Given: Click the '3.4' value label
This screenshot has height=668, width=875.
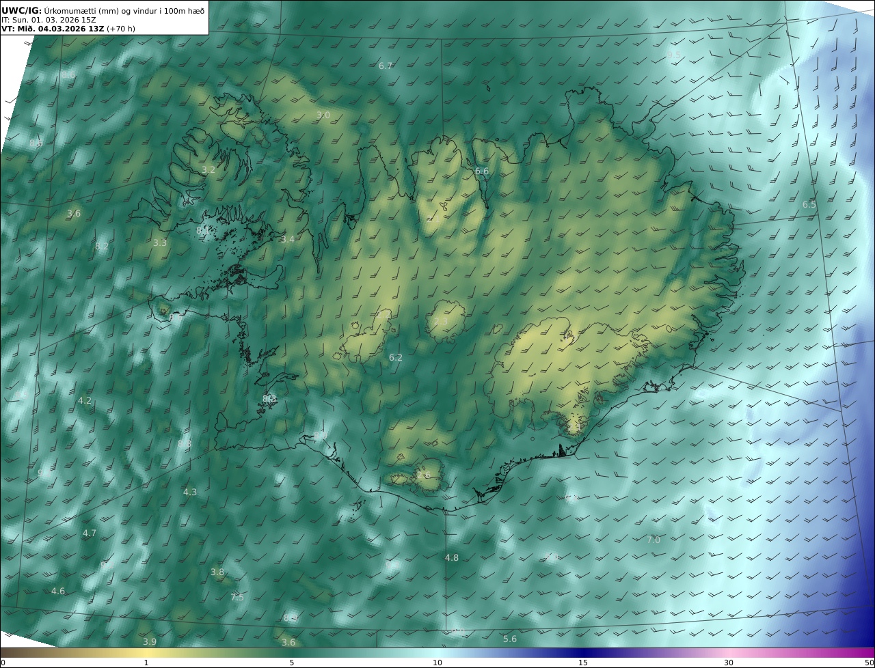Looking at the screenshot, I should point(288,240).
